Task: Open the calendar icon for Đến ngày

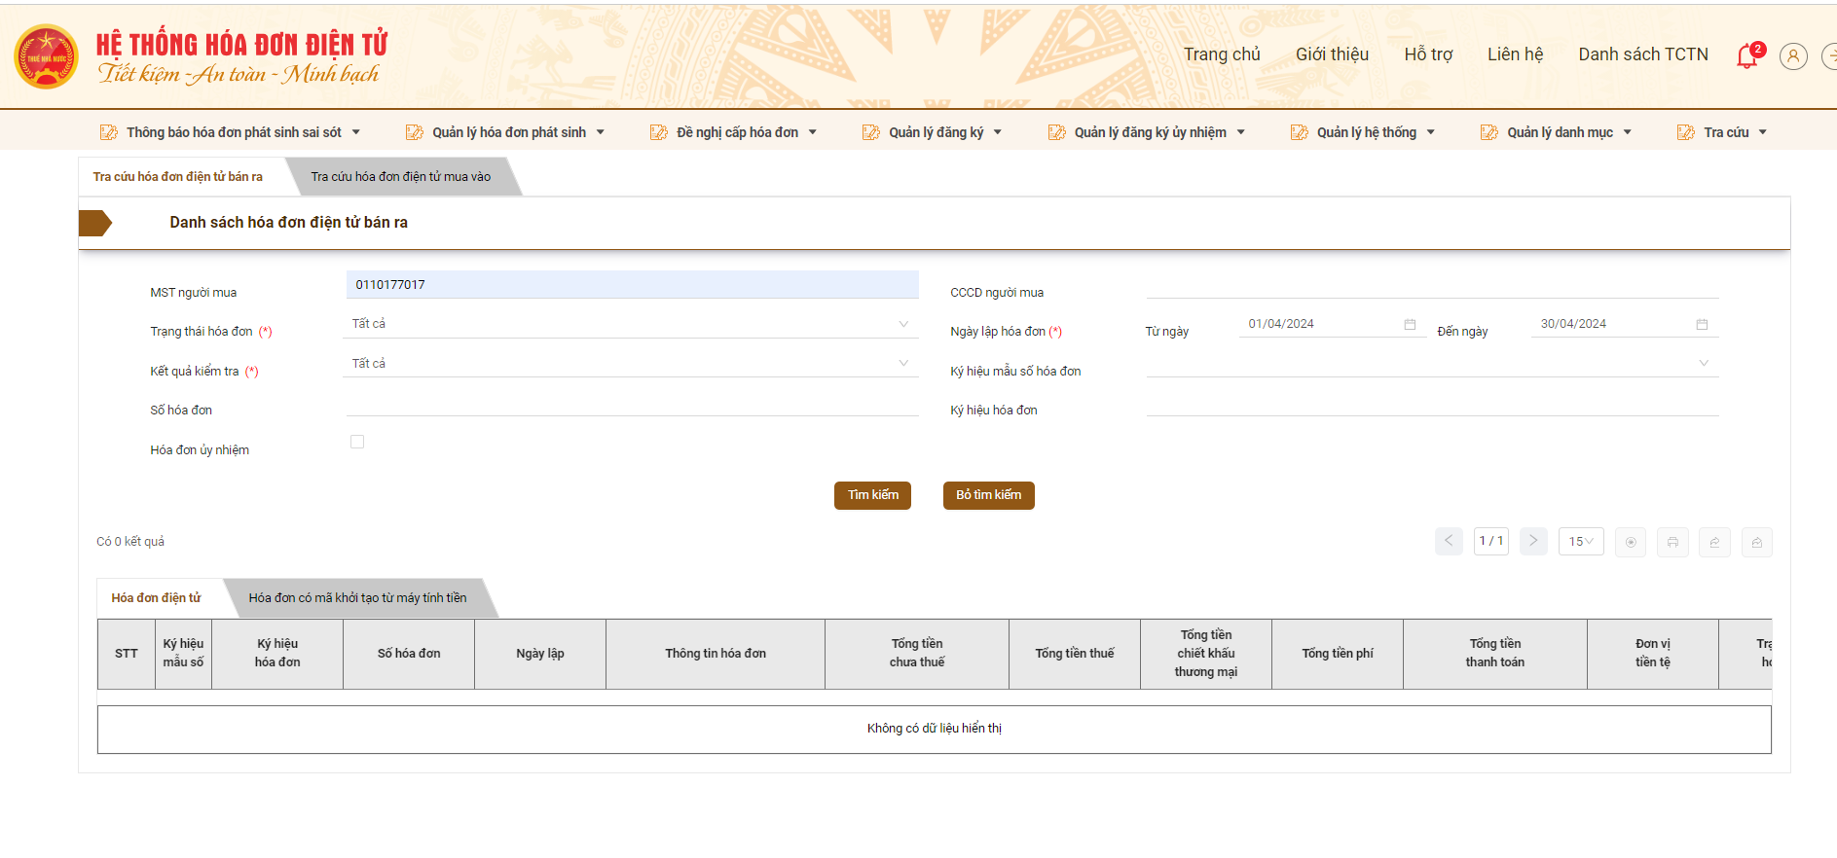Action: point(1702,324)
